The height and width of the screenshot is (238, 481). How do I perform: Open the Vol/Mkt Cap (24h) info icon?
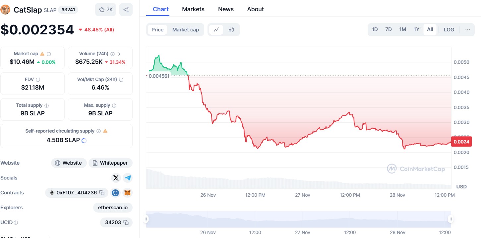121,80
